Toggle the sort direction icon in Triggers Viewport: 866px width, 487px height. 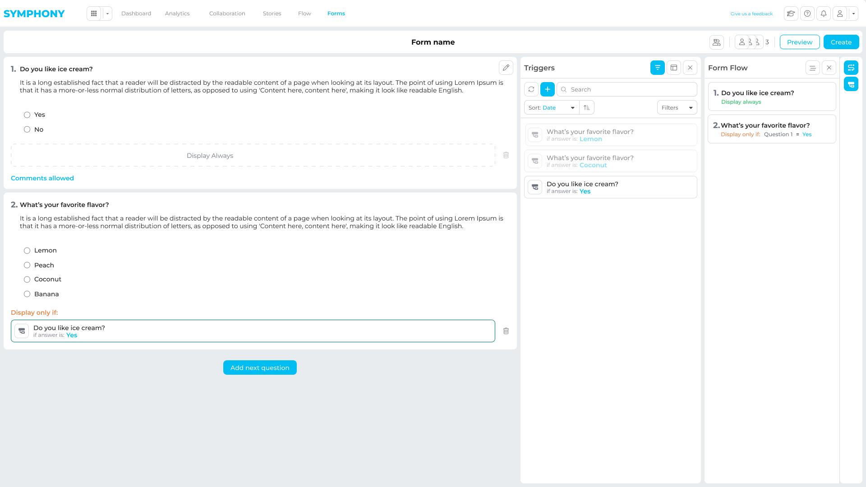[x=587, y=107]
